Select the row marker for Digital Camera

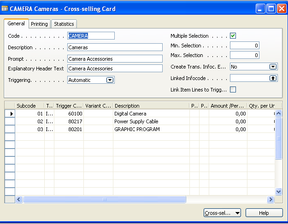pos(10,114)
